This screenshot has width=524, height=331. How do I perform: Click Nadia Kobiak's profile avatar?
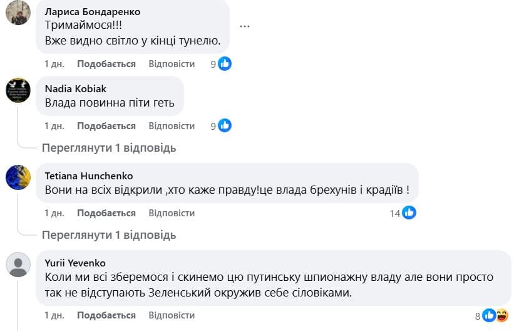pyautogui.click(x=18, y=90)
